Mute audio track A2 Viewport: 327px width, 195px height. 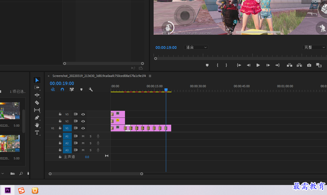83,143
